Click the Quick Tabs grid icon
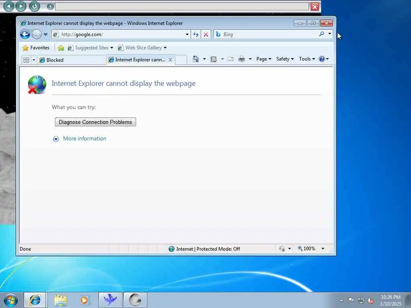Viewport: 411px width, 308px height. [26, 60]
